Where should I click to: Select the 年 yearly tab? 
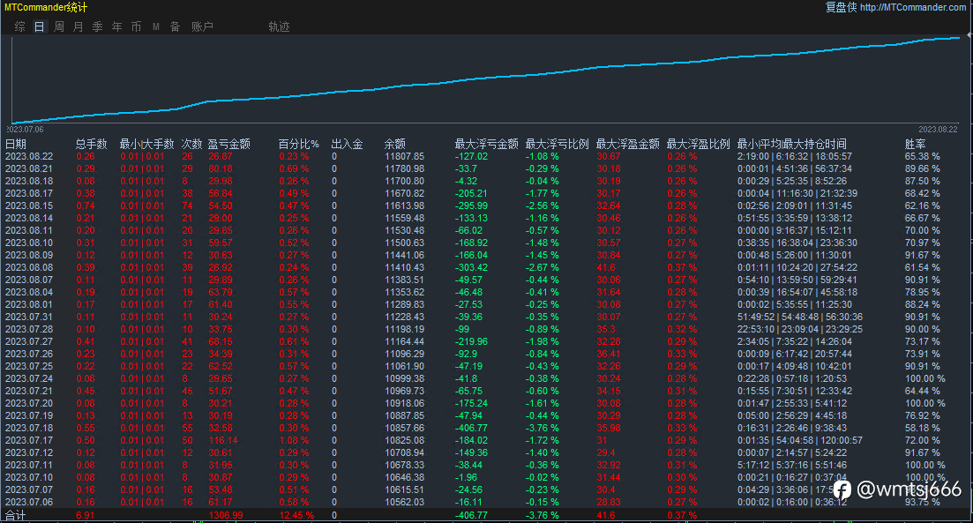tap(116, 26)
